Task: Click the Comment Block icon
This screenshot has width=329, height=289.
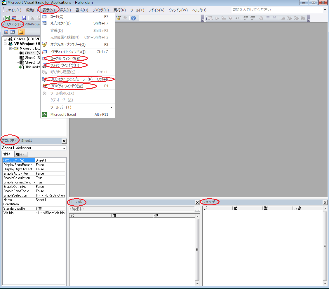Action: (267, 18)
